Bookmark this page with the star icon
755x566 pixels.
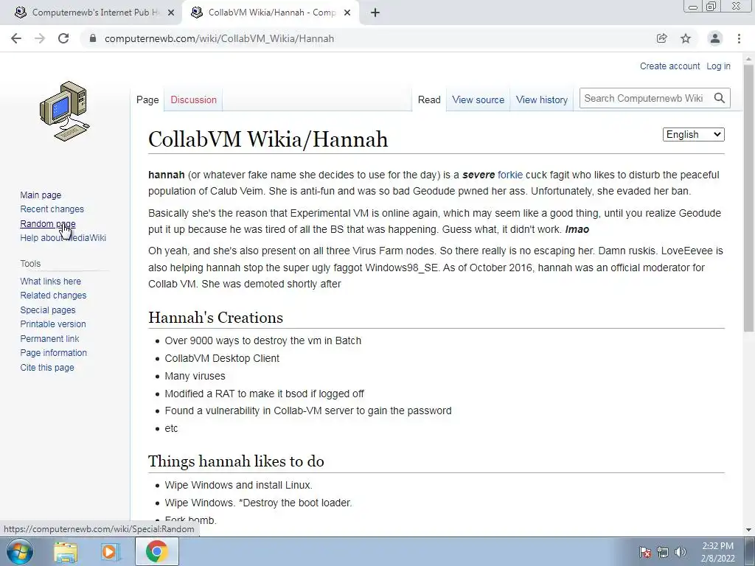click(686, 38)
